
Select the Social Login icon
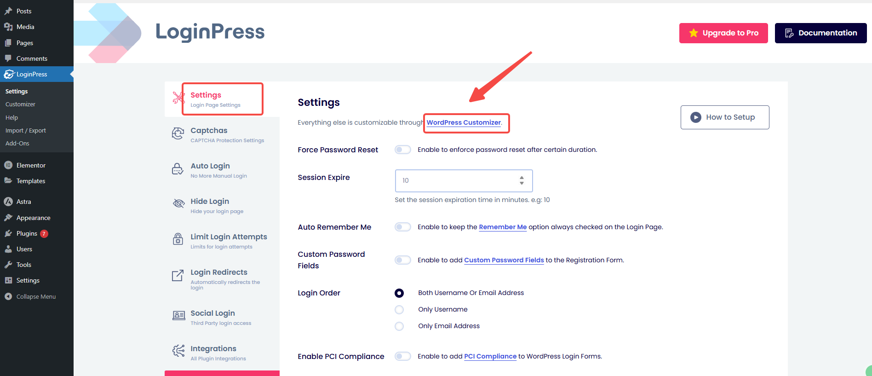click(x=178, y=316)
